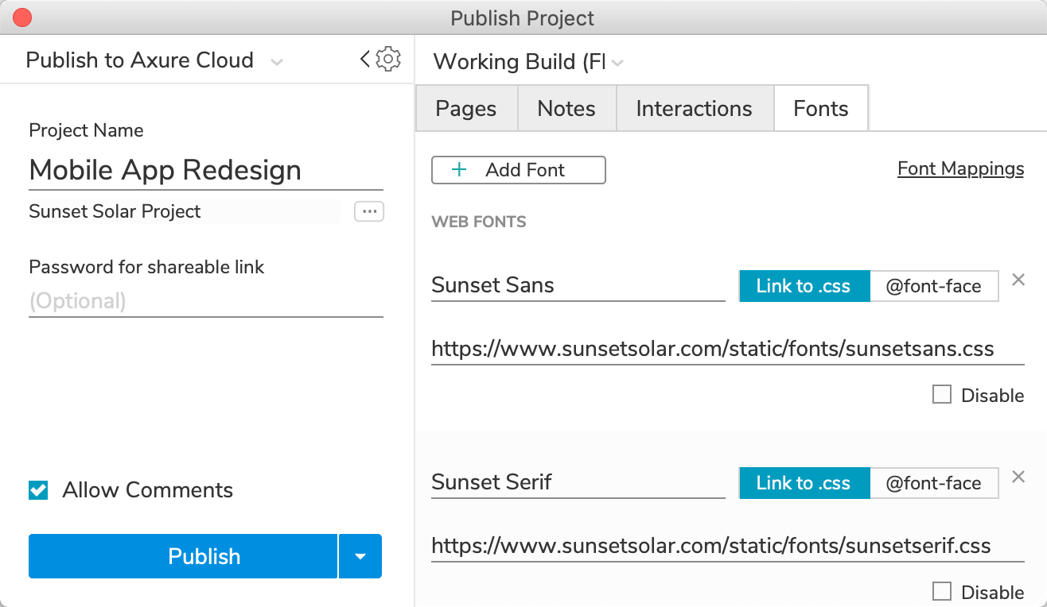Check Disable for the Sunset Sans font
Screen dimensions: 1047x607
pyautogui.click(x=942, y=394)
